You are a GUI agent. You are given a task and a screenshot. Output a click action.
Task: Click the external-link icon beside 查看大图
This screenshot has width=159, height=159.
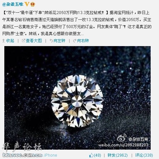pyautogui.click(x=23, y=41)
